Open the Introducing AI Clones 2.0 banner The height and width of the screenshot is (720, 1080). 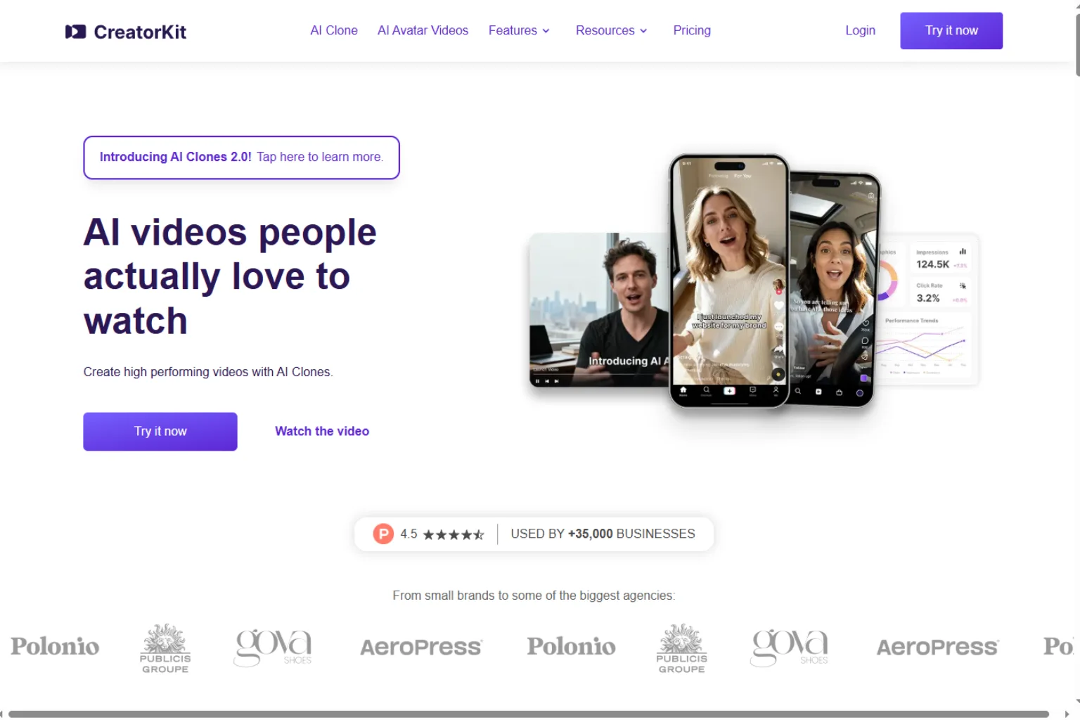coord(241,157)
